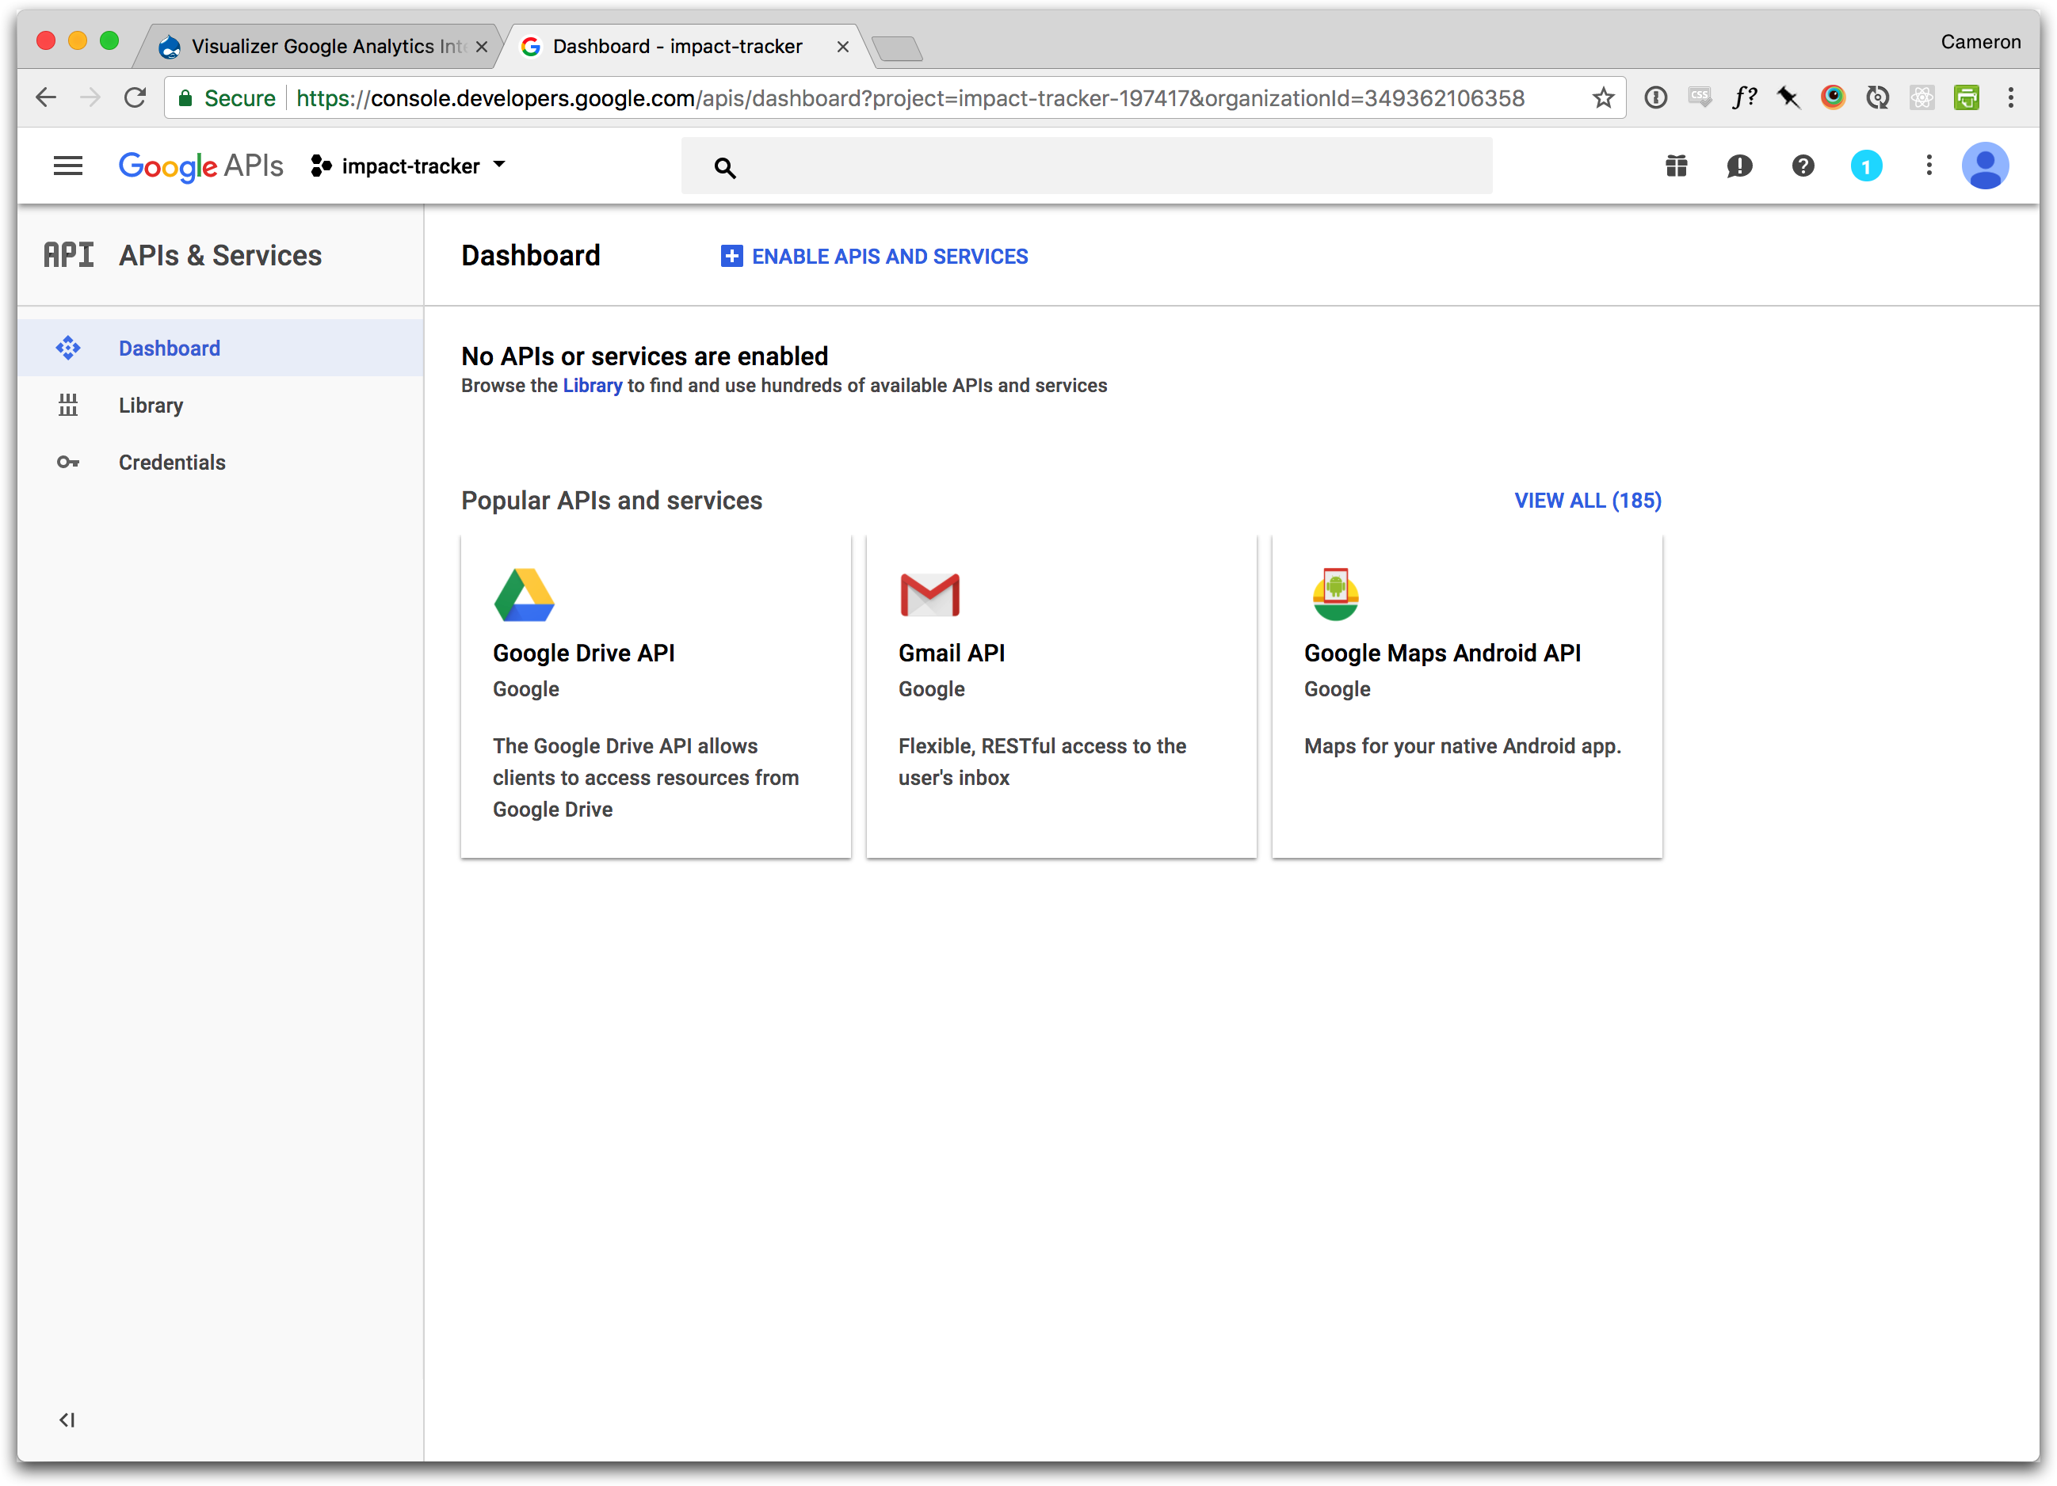Viewport: 2057px width, 1486px height.
Task: Click the View All (185) link
Action: [x=1587, y=501]
